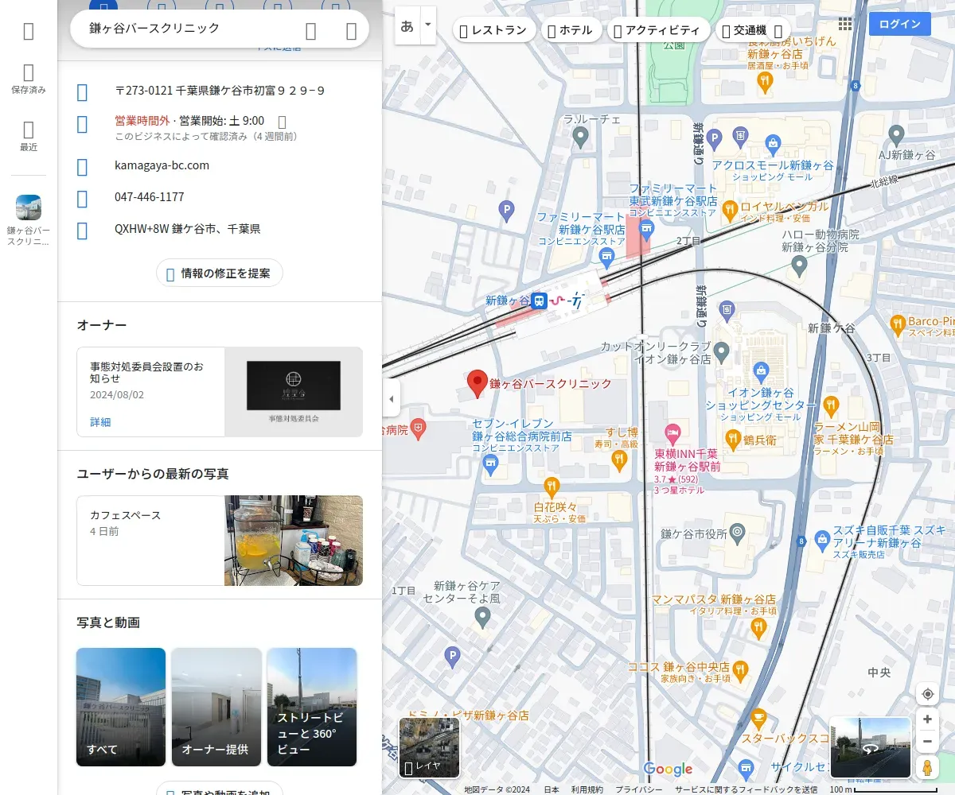The height and width of the screenshot is (795, 955).
Task: Click the ココス 鎌ケ谷中央店 restaurant icon
Action: tap(741, 671)
